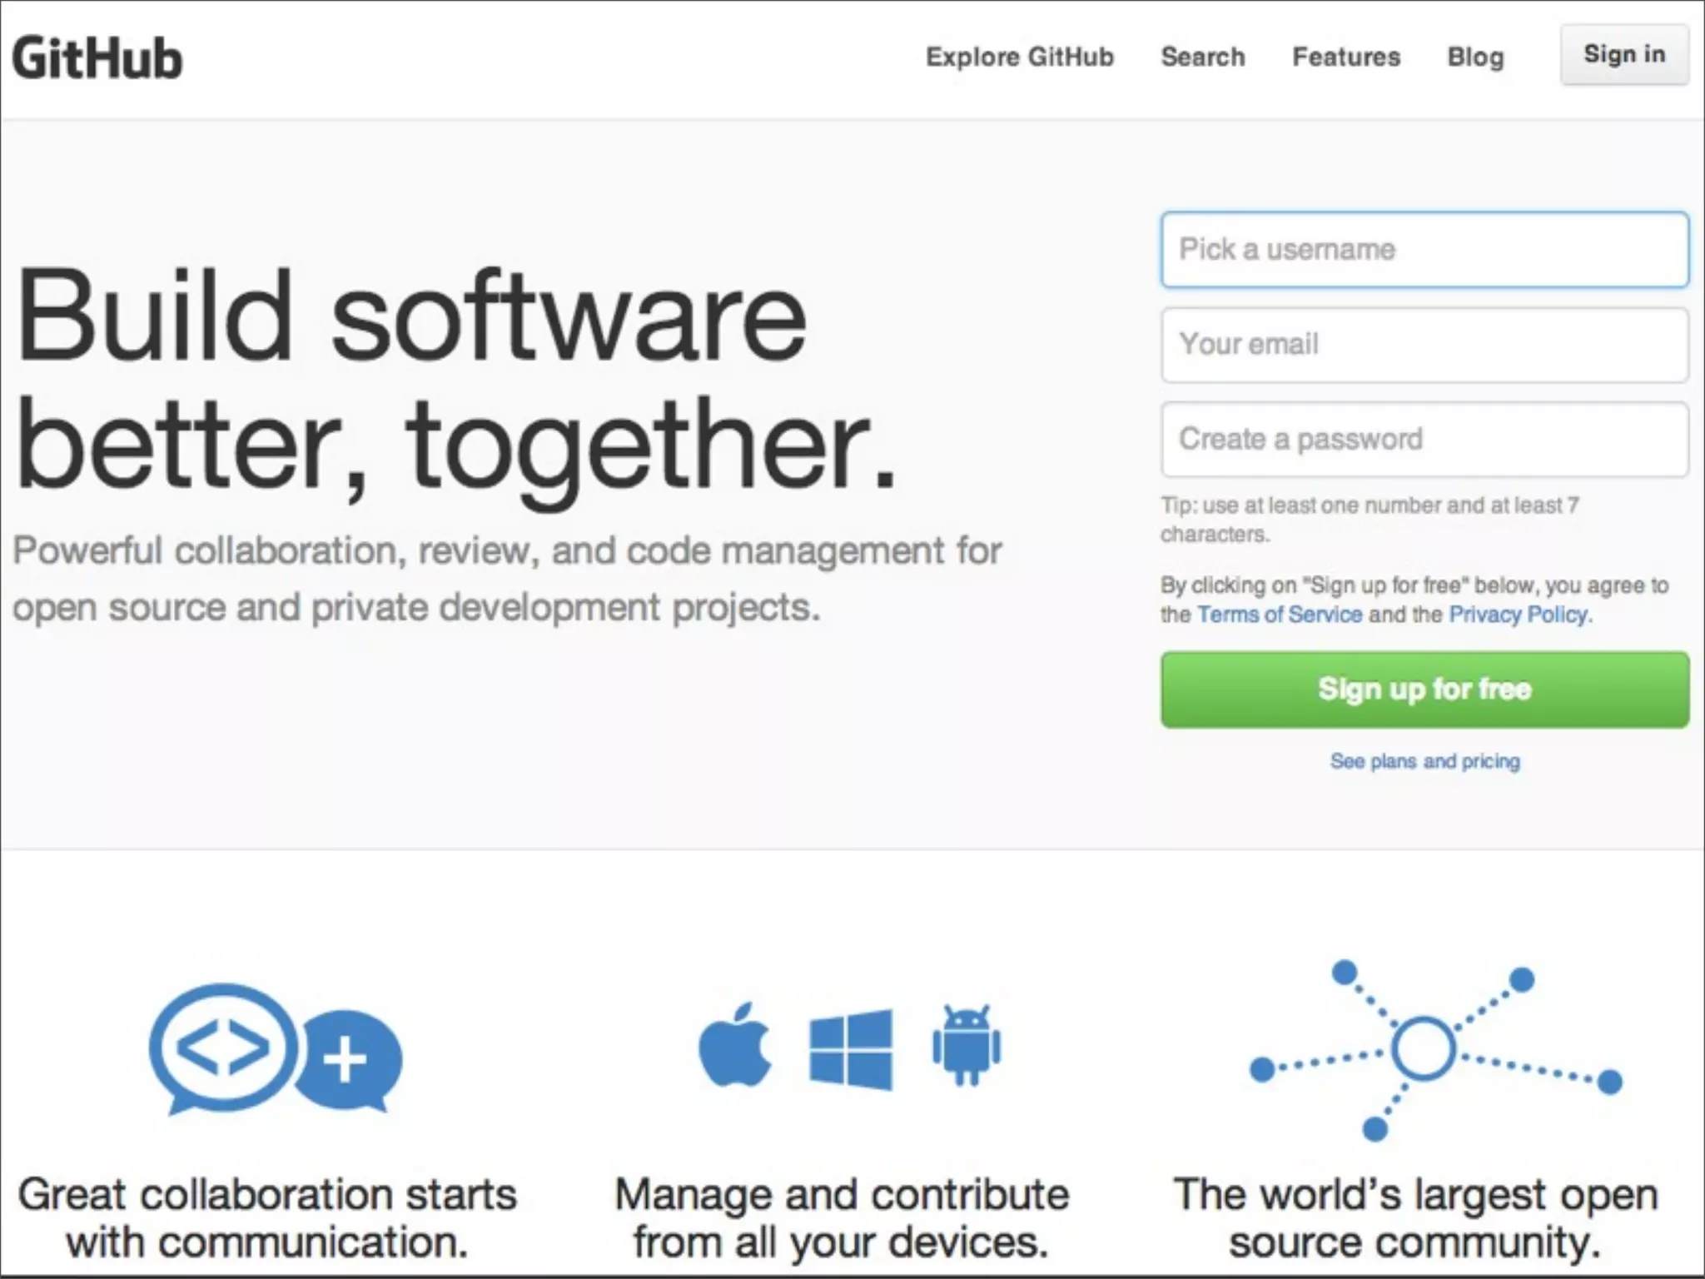Focus the Pick a username field
This screenshot has width=1705, height=1279.
(x=1424, y=250)
